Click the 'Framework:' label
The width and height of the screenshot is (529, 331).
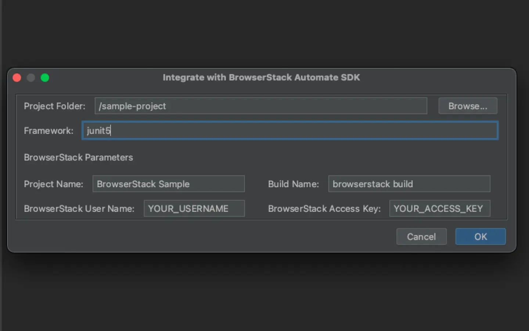tap(48, 131)
